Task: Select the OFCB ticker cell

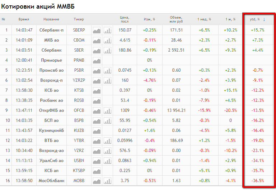Action: (x=79, y=110)
